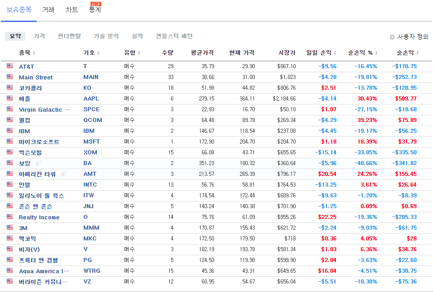
Task: Open the Main Street stock link
Action: coord(36,77)
